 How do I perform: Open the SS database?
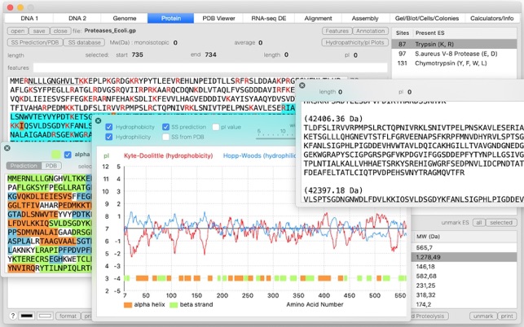[84, 42]
